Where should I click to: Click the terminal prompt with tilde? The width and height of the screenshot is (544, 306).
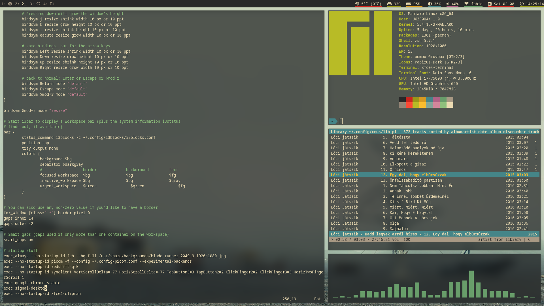point(333,121)
